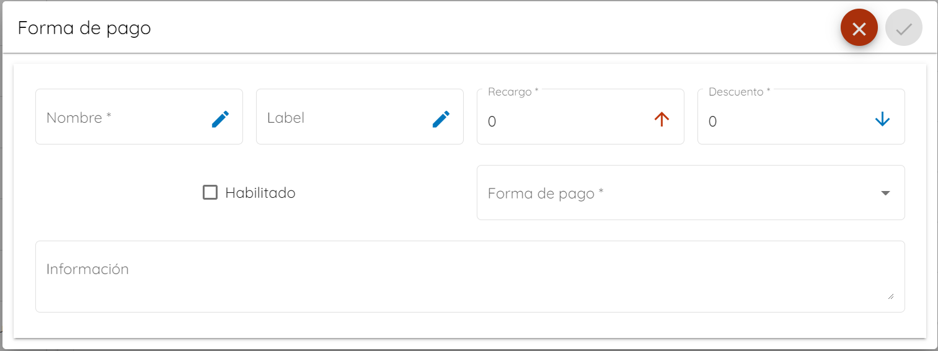Click the blue down arrow in Descuento
Screen dimensions: 938x351
coord(882,119)
